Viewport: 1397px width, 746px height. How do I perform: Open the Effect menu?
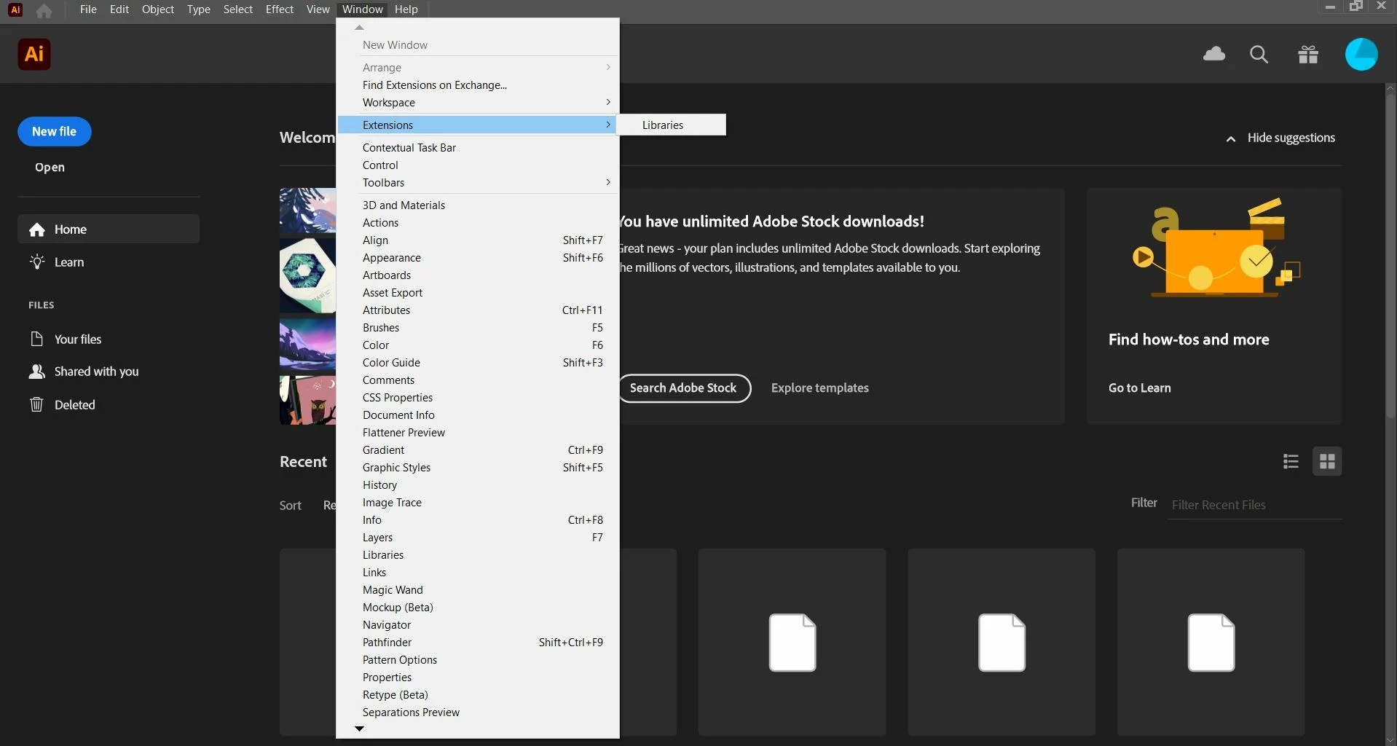click(x=280, y=9)
